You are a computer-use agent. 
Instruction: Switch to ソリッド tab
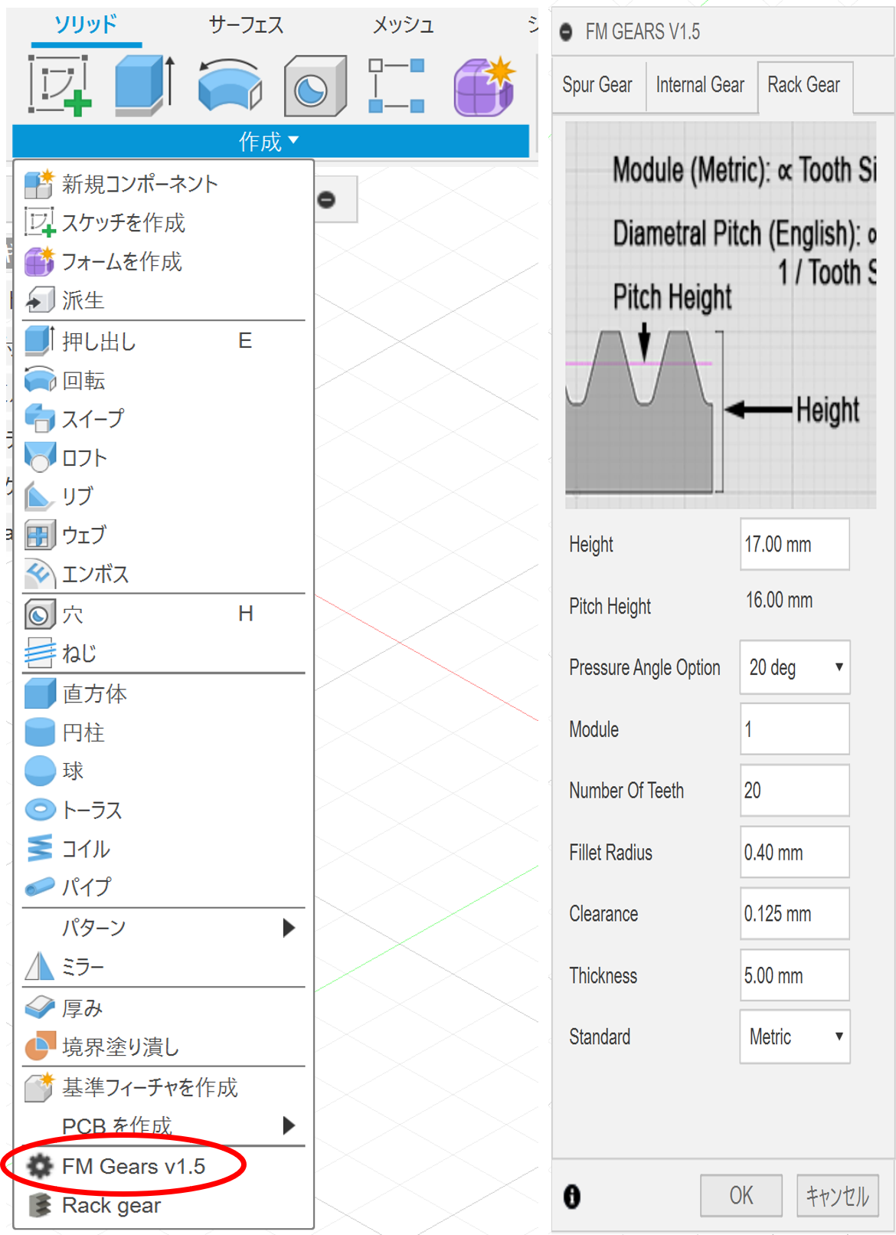[86, 25]
